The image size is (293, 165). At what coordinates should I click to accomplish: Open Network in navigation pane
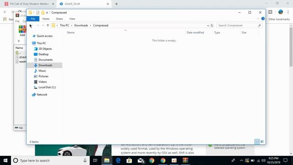pyautogui.click(x=42, y=95)
